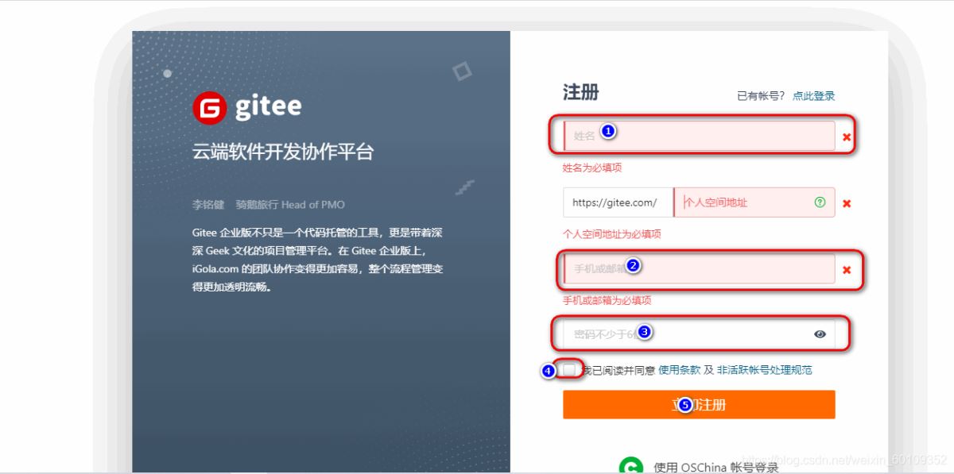
Task: Open the 使用条款 terms link
Action: [x=680, y=370]
